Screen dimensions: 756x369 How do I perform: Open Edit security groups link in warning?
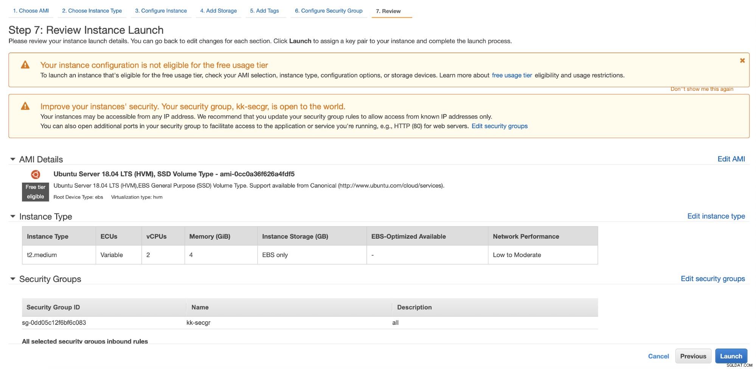pyautogui.click(x=500, y=126)
